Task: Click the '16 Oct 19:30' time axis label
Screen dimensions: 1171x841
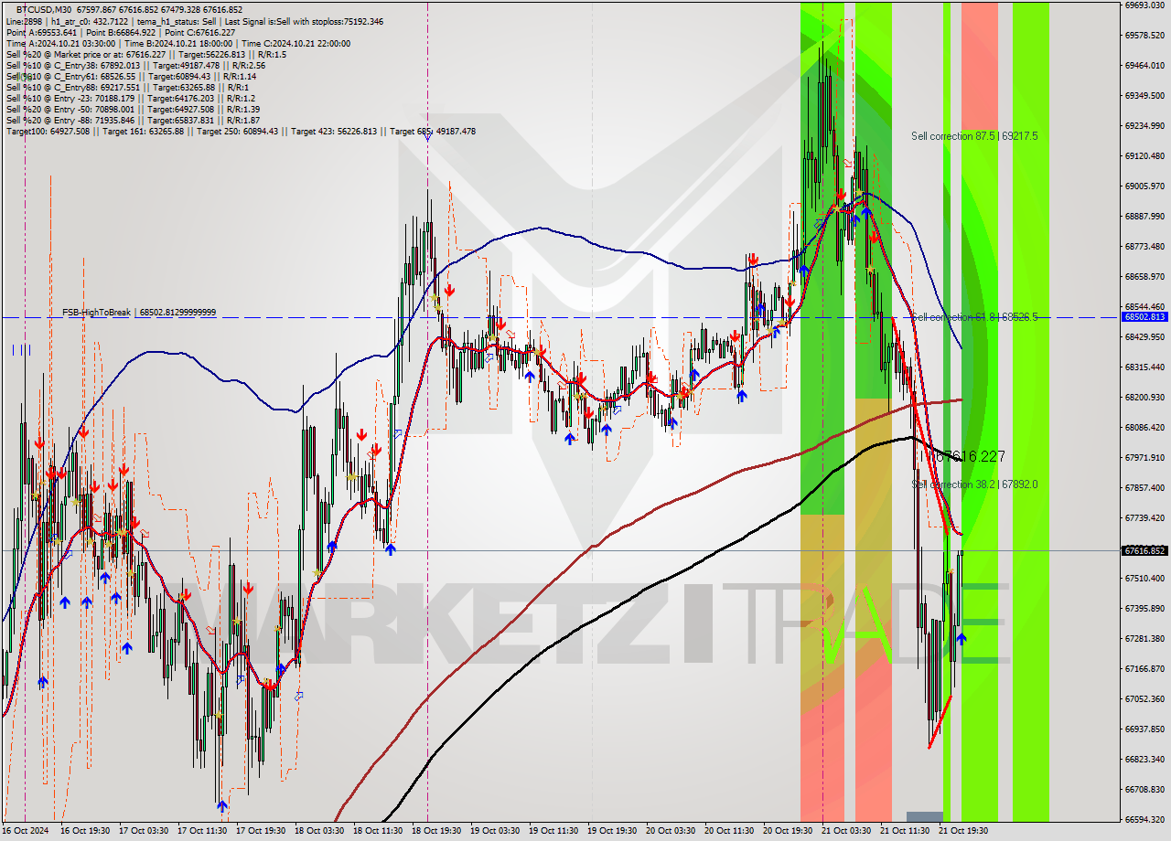Action: [x=85, y=831]
